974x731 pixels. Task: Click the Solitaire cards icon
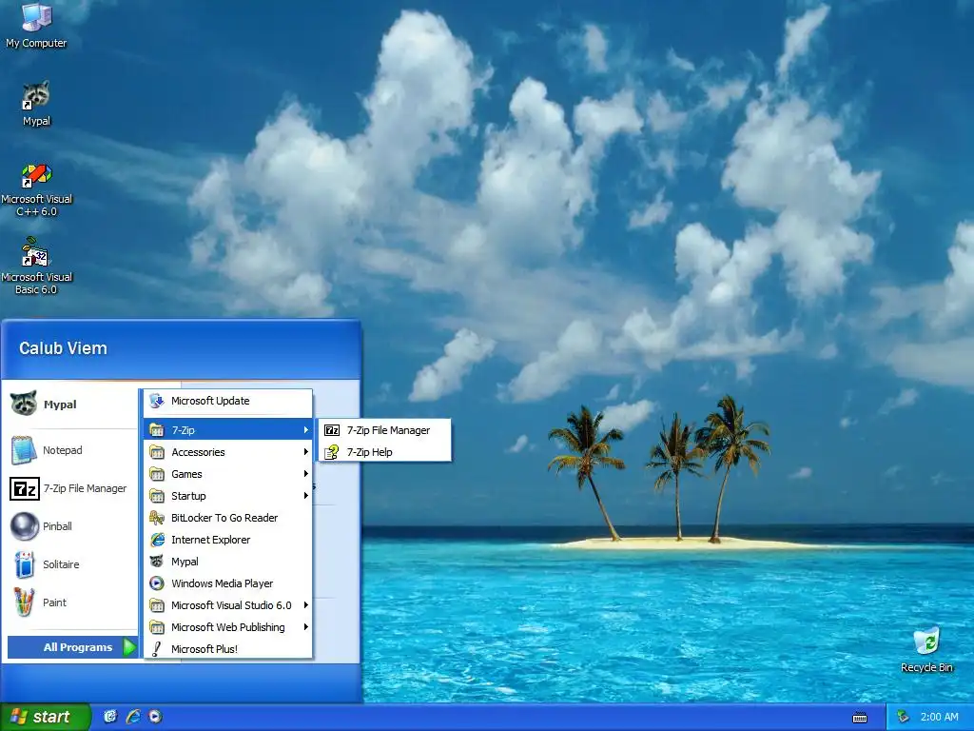pos(24,564)
